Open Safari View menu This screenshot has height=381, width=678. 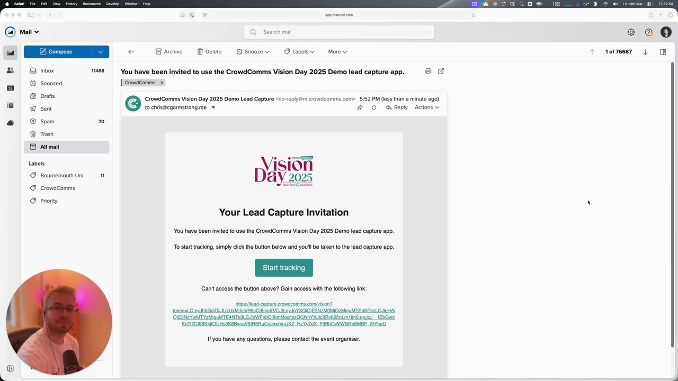[x=56, y=4]
